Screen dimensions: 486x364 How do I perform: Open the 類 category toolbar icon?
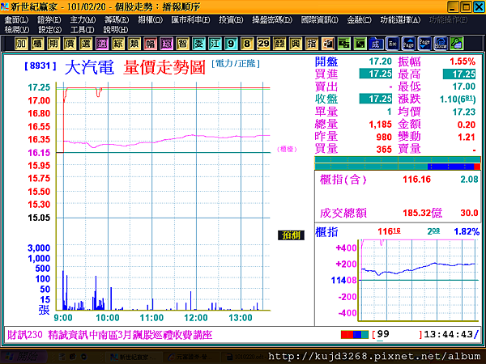coord(134,44)
